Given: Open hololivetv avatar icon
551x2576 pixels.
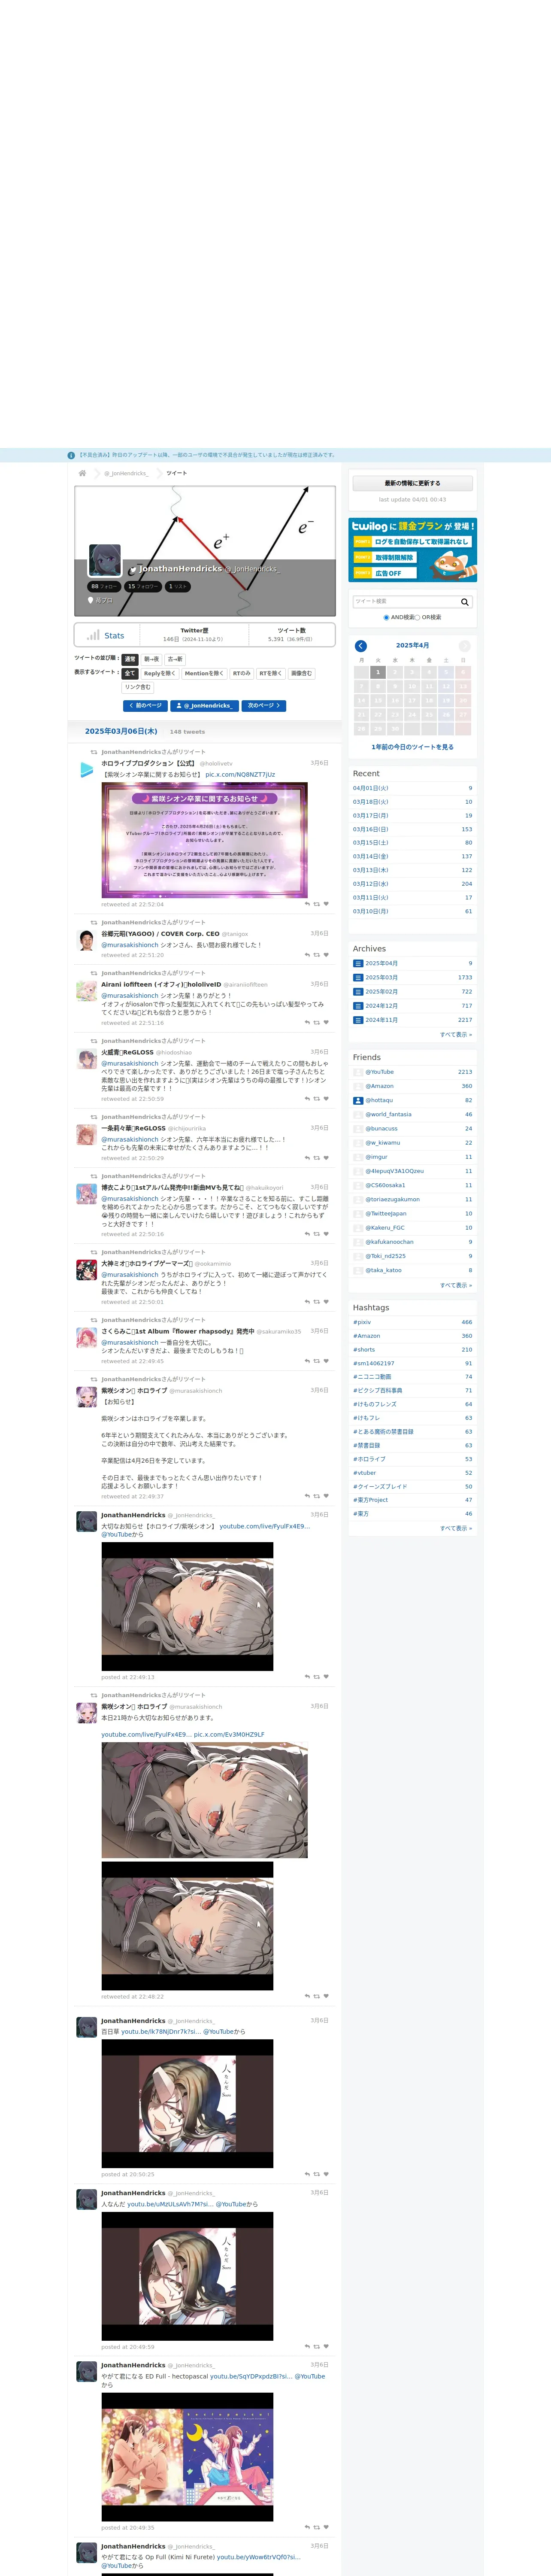Looking at the screenshot, I should click(x=87, y=770).
